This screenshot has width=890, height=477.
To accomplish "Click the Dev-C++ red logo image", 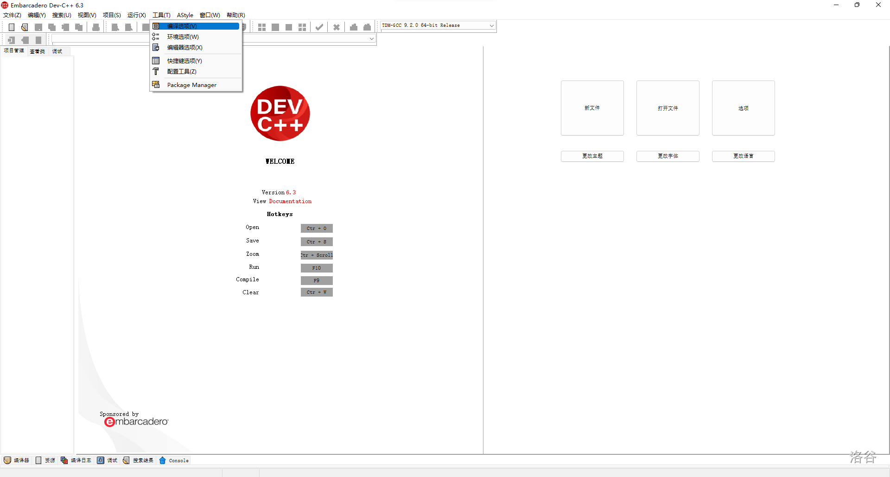I will tap(280, 113).
